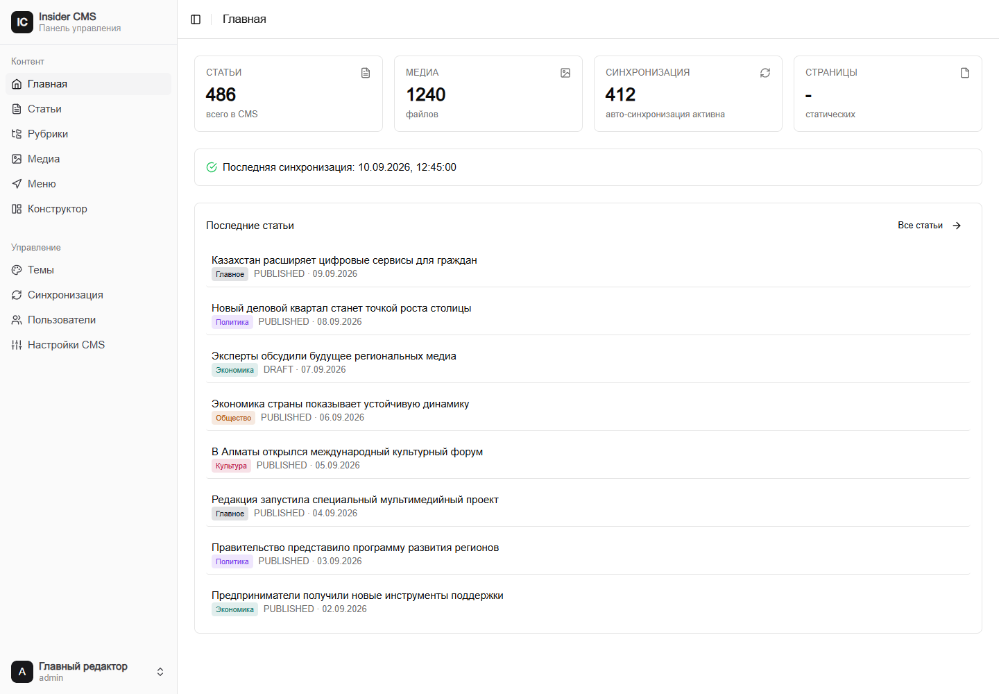Click the Insider CMS logo

click(x=22, y=22)
